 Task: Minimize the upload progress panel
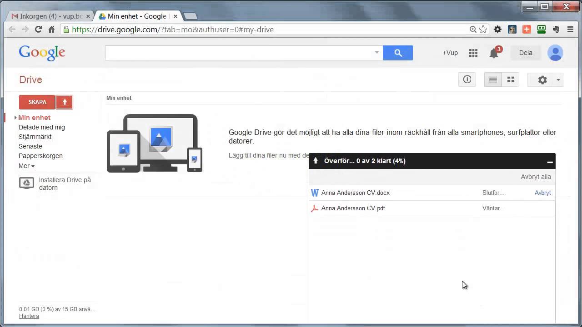[x=550, y=161]
